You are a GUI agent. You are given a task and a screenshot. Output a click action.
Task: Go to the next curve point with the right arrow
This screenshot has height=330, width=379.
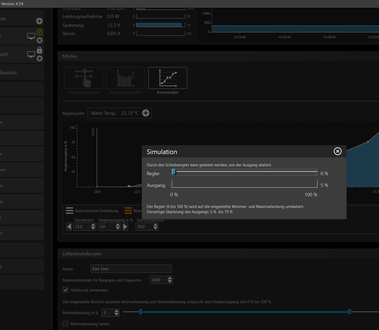[125, 227]
